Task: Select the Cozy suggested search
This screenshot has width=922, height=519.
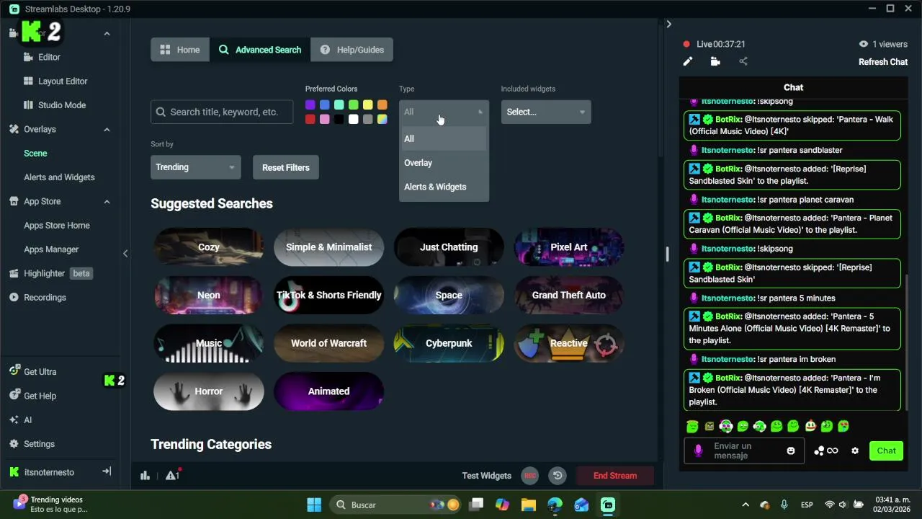Action: 209,247
